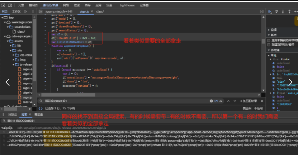Resume script execution
Image resolution: width=298 pixels, height=155 pixels.
point(270,11)
